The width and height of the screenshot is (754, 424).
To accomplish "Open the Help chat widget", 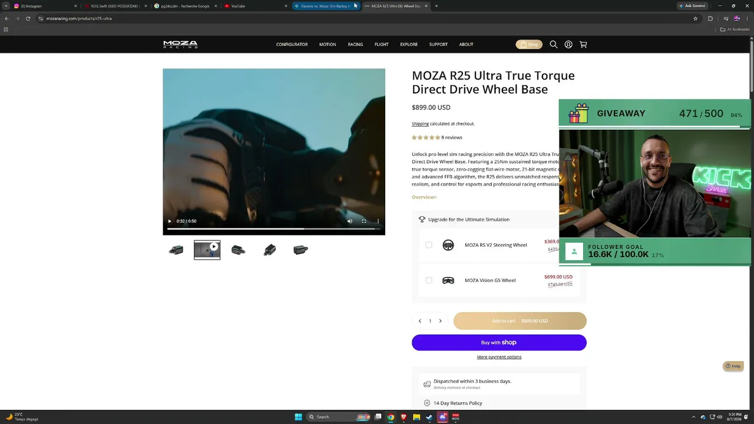I will tap(733, 366).
